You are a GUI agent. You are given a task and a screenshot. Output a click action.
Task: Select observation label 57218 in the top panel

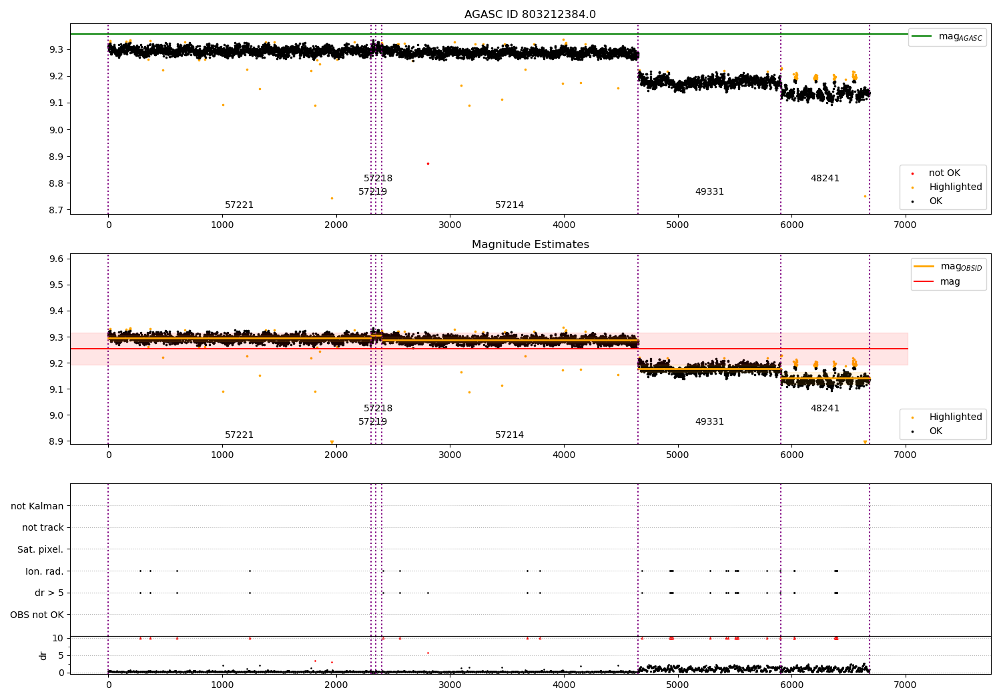coord(378,179)
